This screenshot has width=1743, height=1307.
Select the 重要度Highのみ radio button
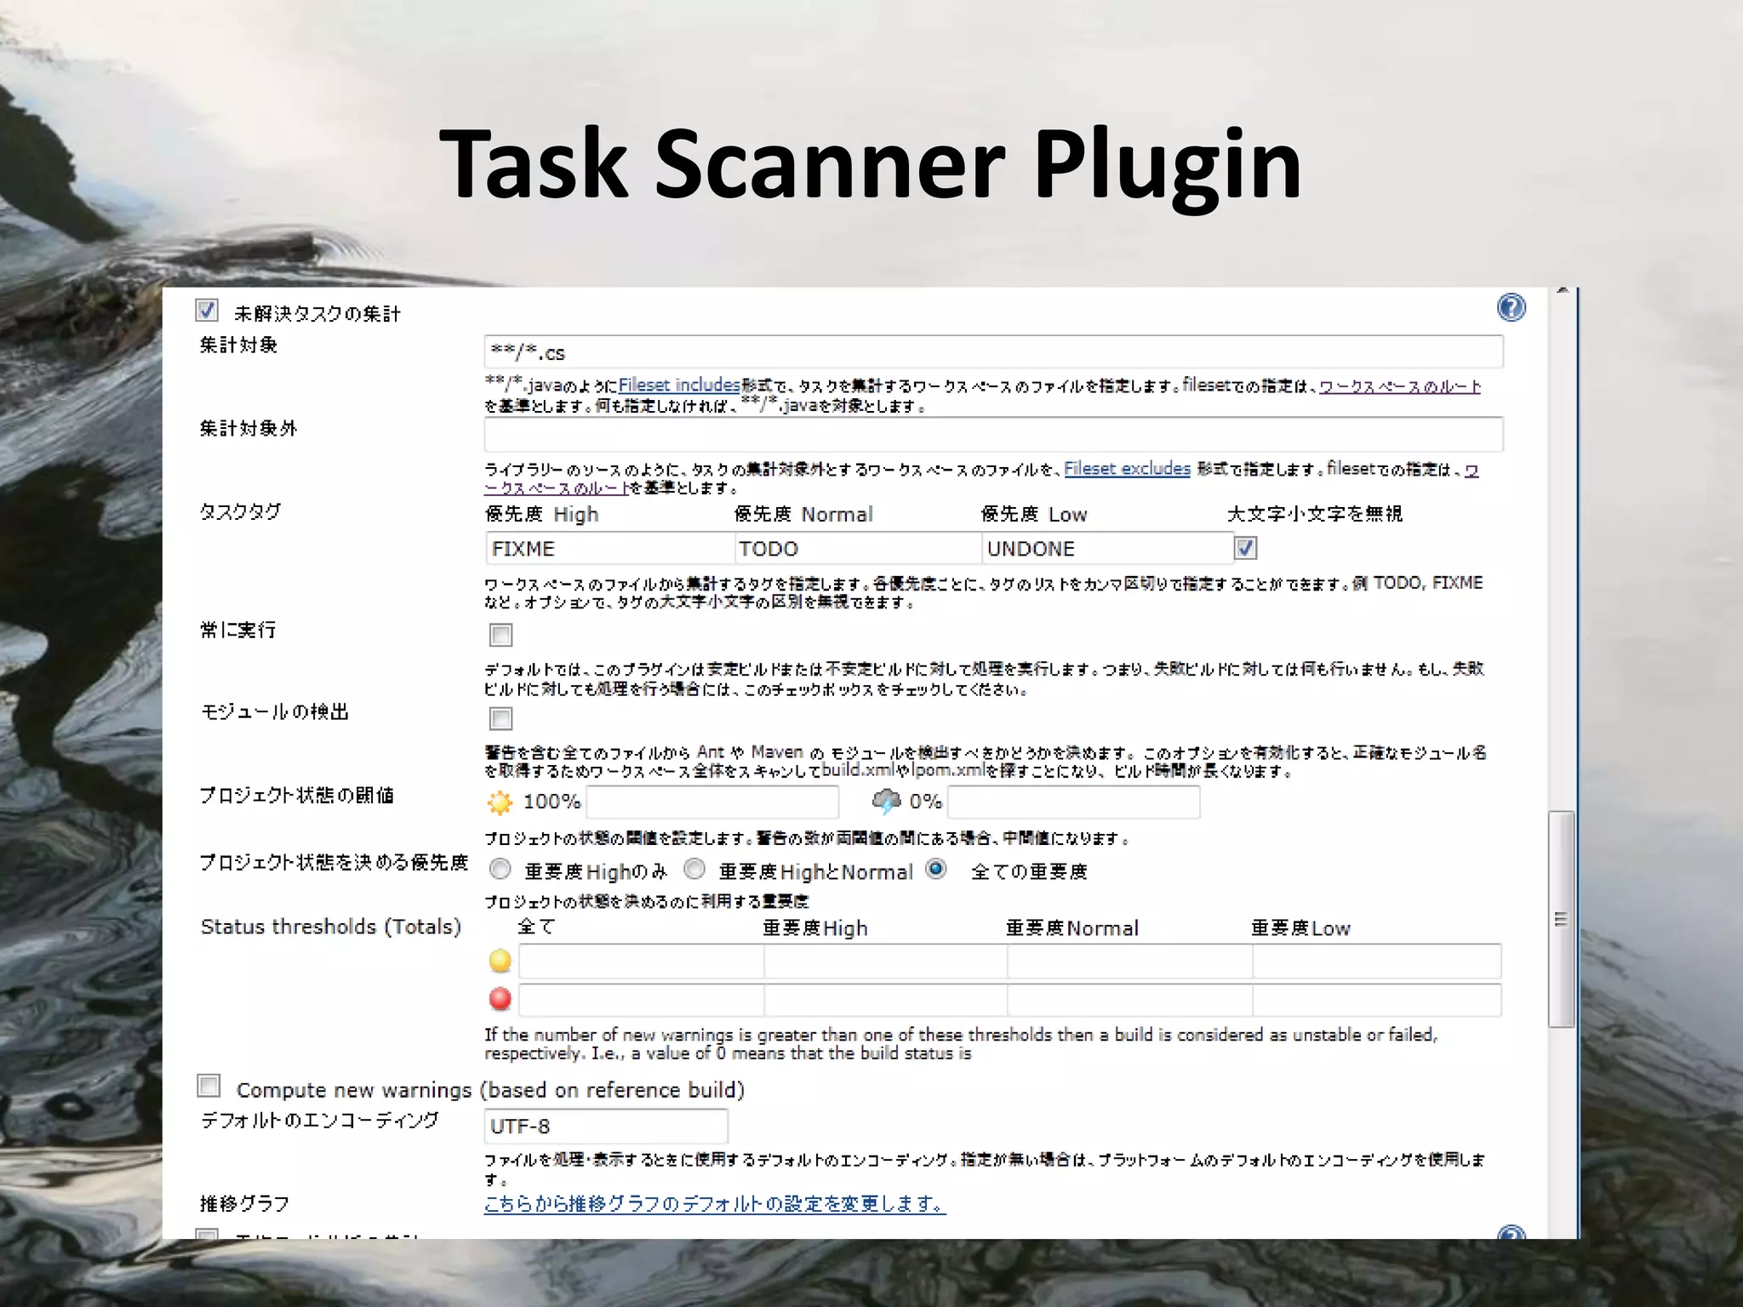coord(500,869)
